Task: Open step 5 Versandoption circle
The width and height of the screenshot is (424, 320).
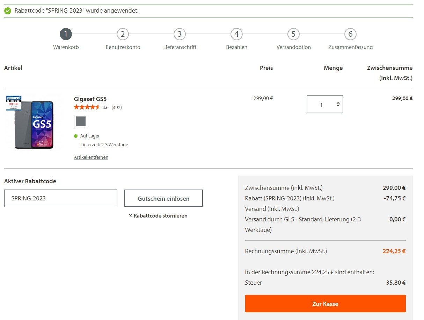Action: point(293,34)
